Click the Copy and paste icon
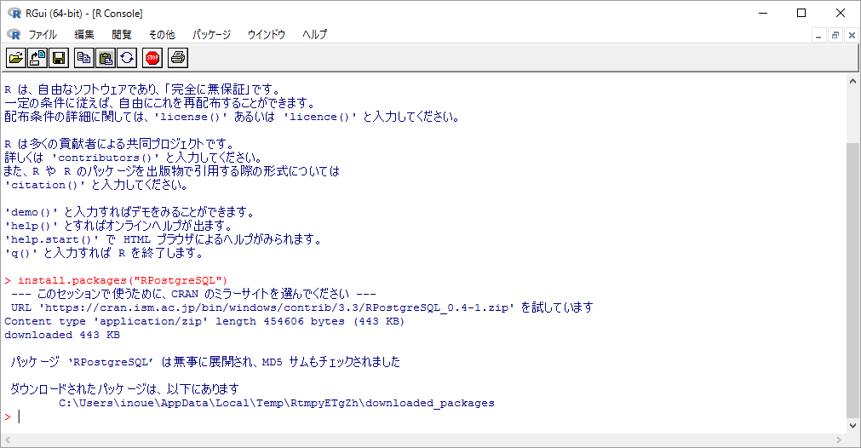Screen dimensions: 861x448 pos(127,58)
